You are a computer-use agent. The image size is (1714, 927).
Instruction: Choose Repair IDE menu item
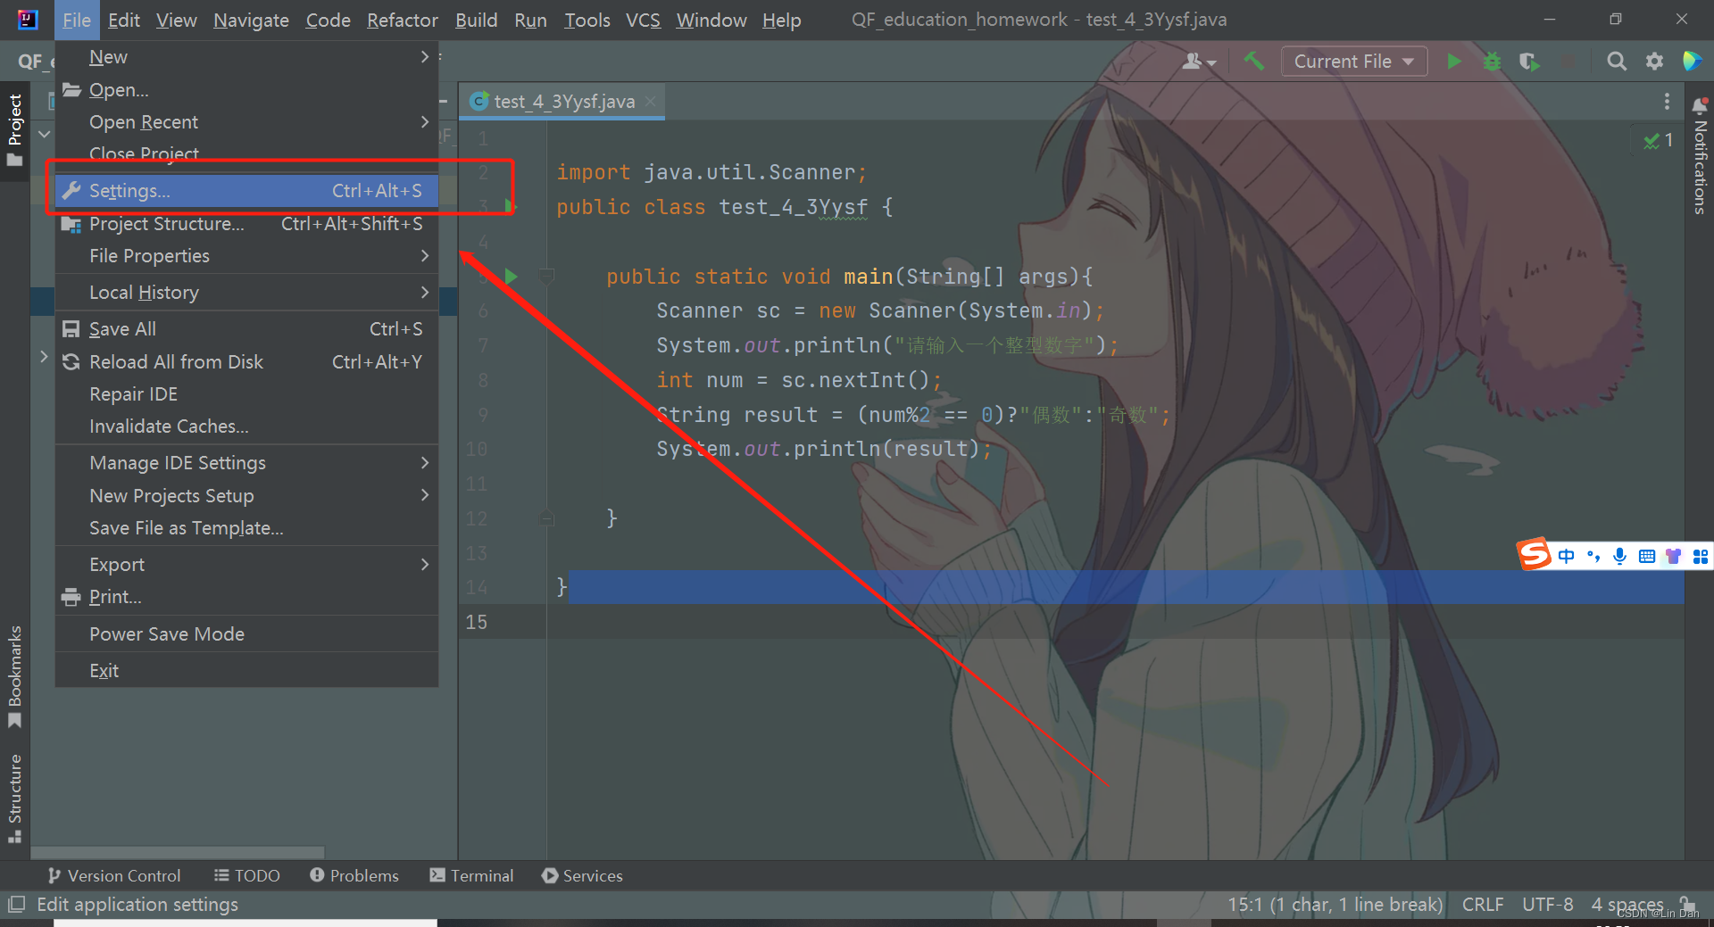pyautogui.click(x=246, y=394)
